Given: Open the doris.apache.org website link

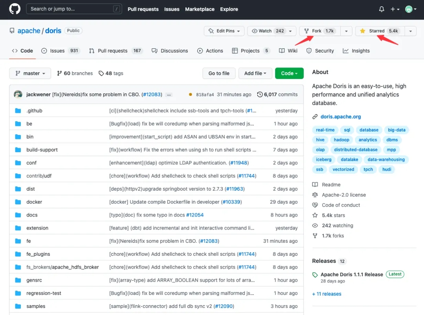Looking at the screenshot, I should tap(340, 117).
